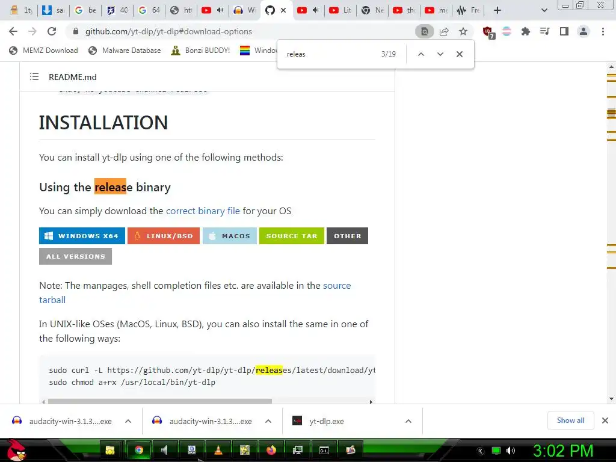Open the Chrome profile avatar

pos(584,31)
